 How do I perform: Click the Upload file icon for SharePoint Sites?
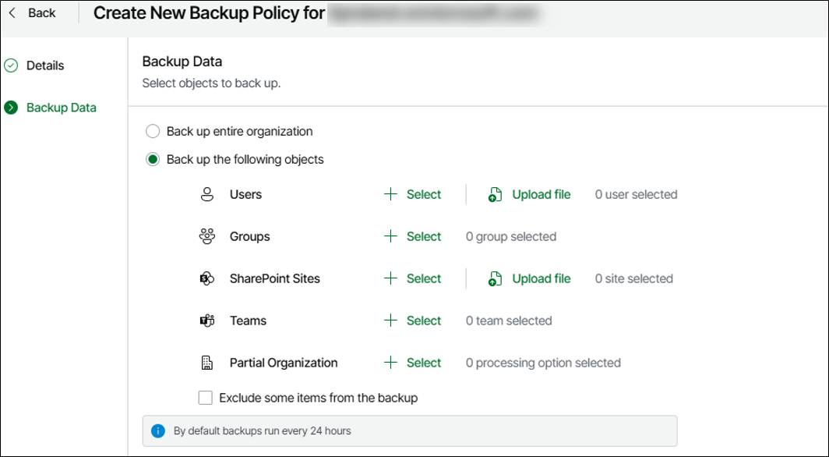click(494, 279)
